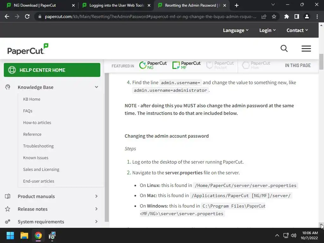Go to Help Center Home
324x243 pixels.
point(52,70)
